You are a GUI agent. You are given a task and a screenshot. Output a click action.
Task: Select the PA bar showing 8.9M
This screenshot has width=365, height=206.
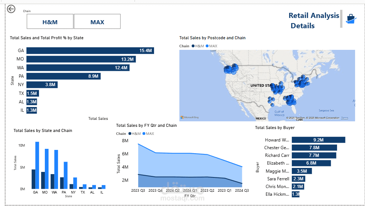click(64, 76)
